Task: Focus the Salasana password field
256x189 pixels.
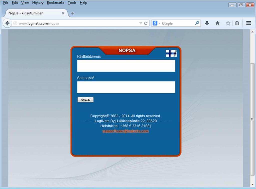Action: (126, 87)
